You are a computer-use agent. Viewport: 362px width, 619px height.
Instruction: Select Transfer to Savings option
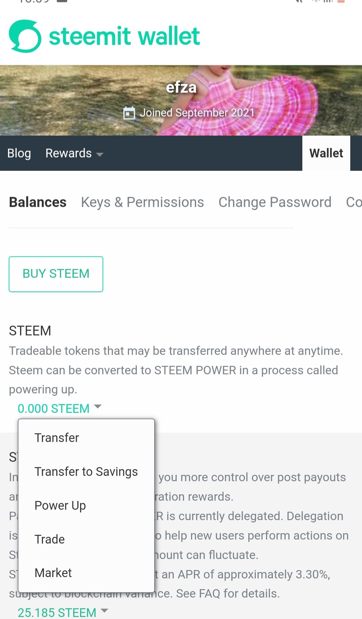pos(86,472)
